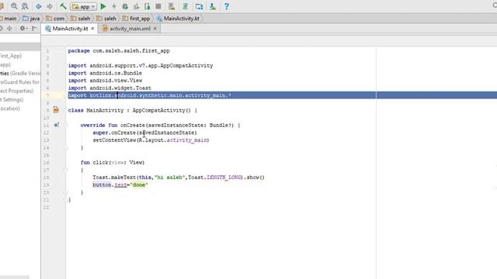Viewport: 497px width, 279px height.
Task: Build project with the green hammer icon
Action: click(x=63, y=6)
